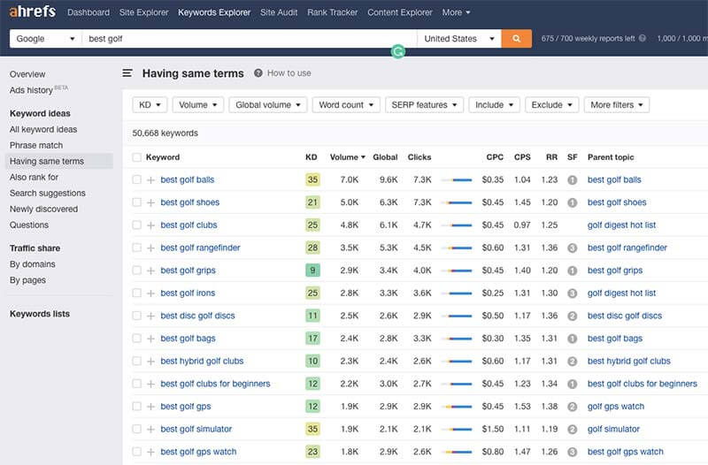The height and width of the screenshot is (465, 708).
Task: Open the Questions sidebar link
Action: (x=29, y=225)
